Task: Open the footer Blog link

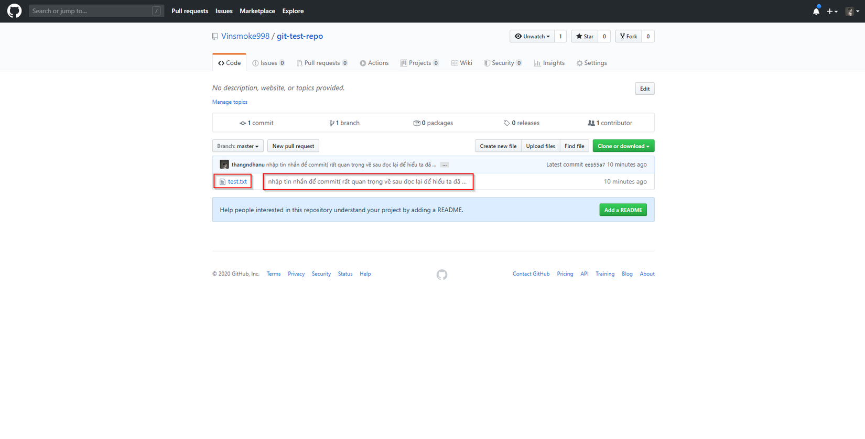Action: [627, 274]
